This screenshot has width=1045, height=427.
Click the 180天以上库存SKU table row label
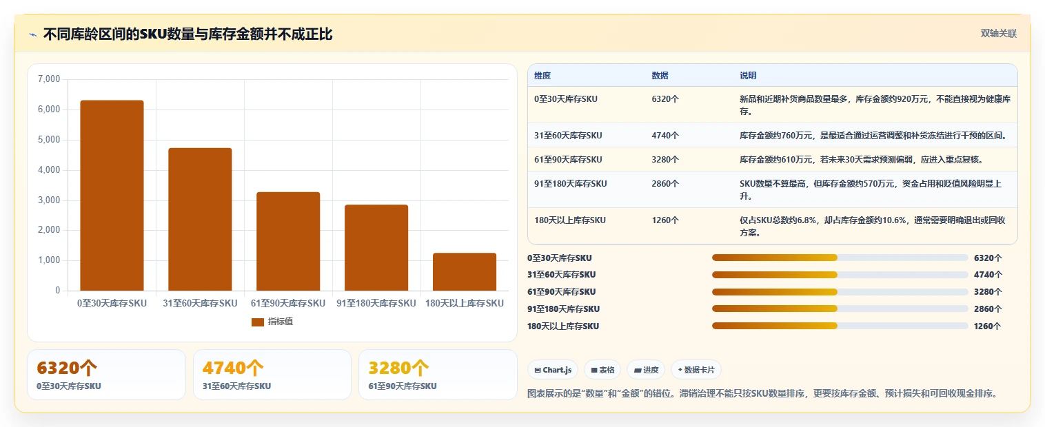[x=570, y=220]
